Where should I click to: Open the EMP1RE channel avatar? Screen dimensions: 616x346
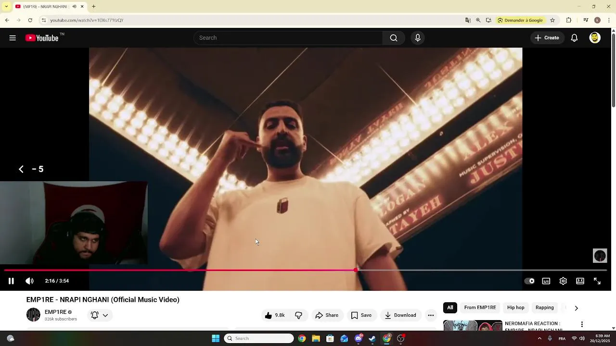(x=33, y=315)
